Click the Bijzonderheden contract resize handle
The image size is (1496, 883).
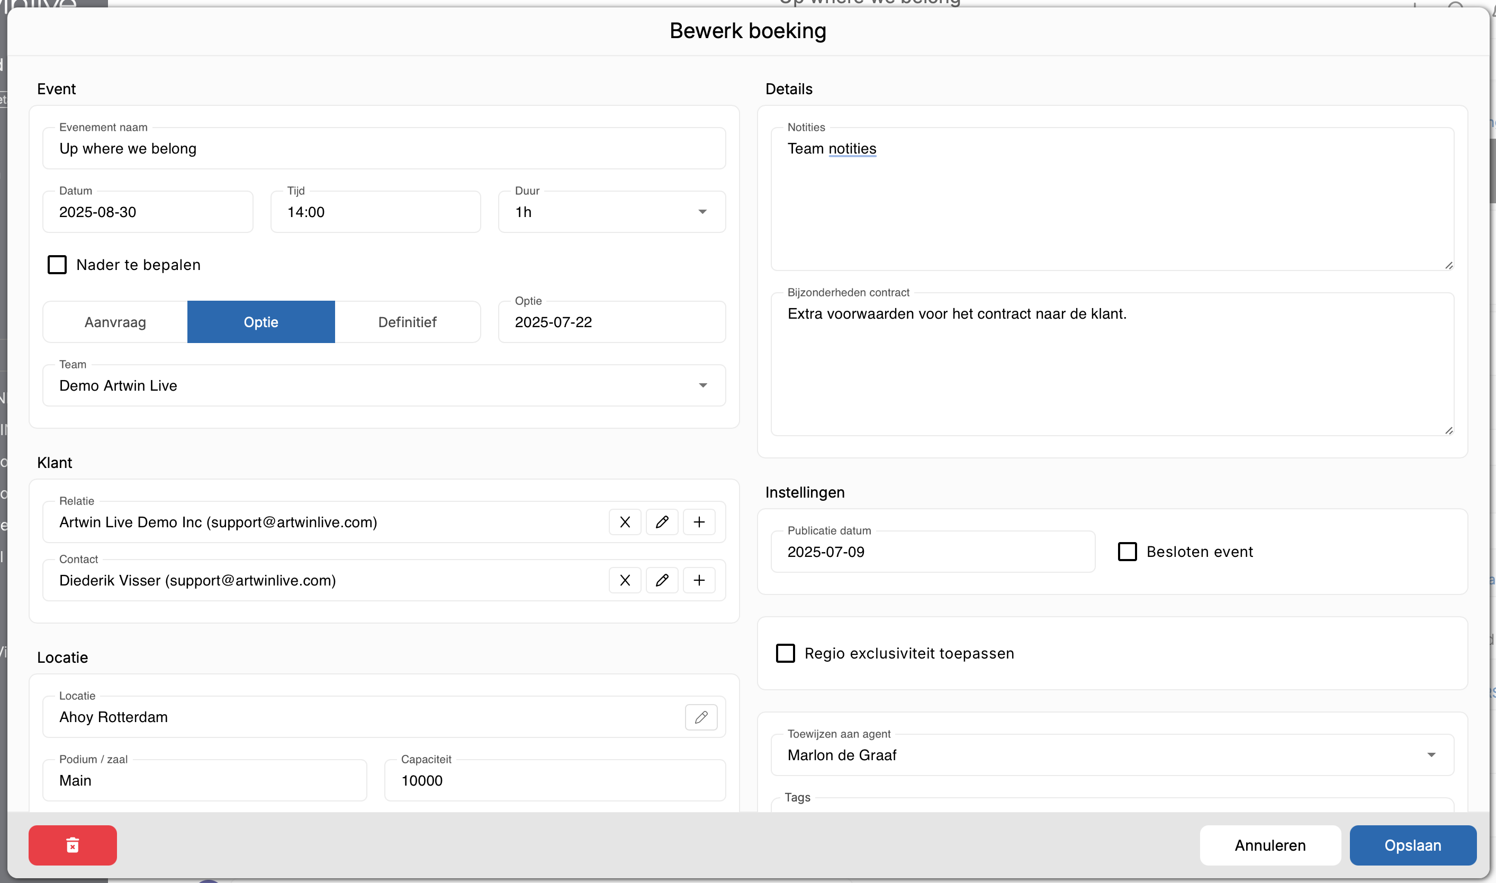coord(1449,431)
